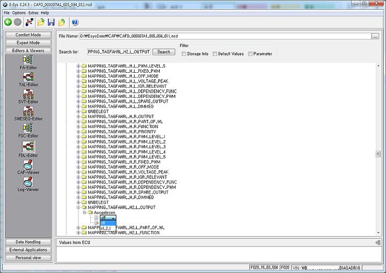Open the File menu
386x273 pixels.
pos(6,13)
